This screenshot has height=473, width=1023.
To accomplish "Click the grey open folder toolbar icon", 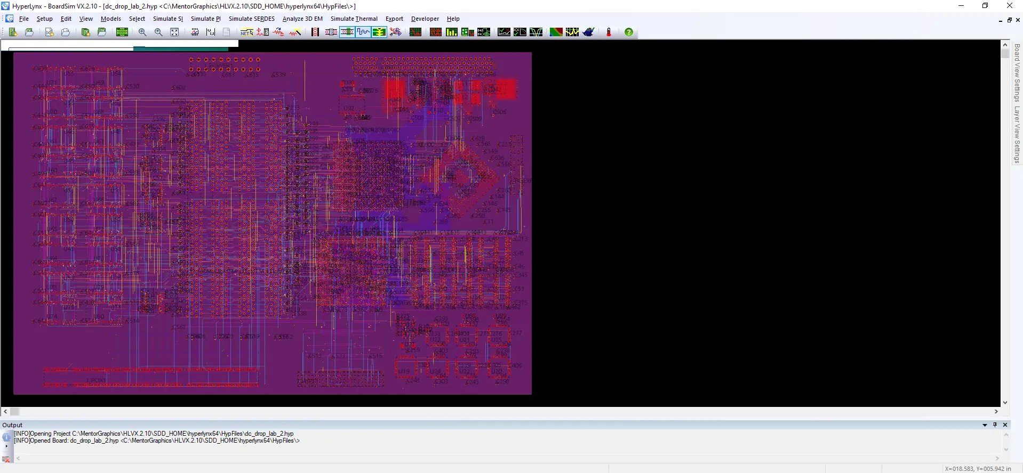I will coord(65,32).
